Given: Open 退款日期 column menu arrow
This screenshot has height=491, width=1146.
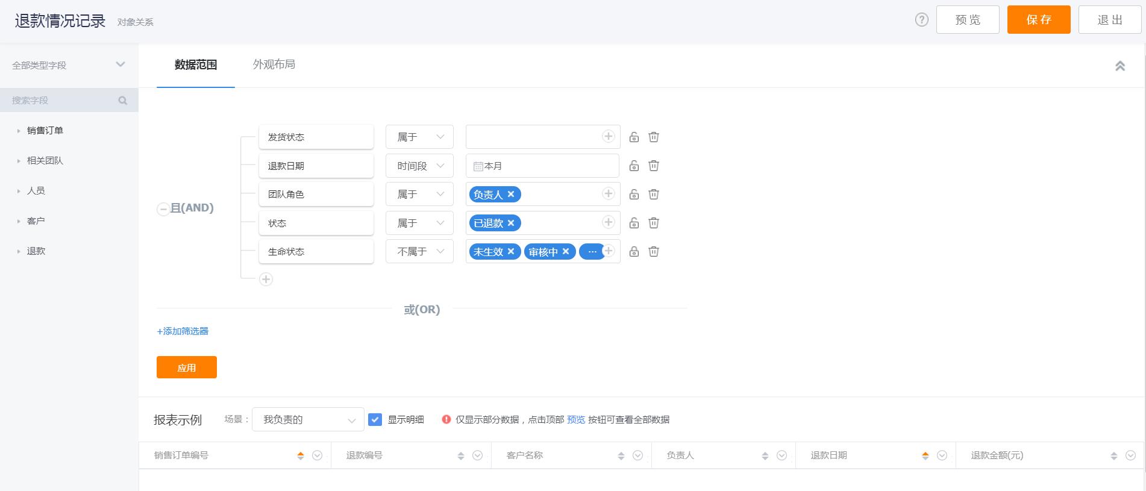Looking at the screenshot, I should point(942,455).
